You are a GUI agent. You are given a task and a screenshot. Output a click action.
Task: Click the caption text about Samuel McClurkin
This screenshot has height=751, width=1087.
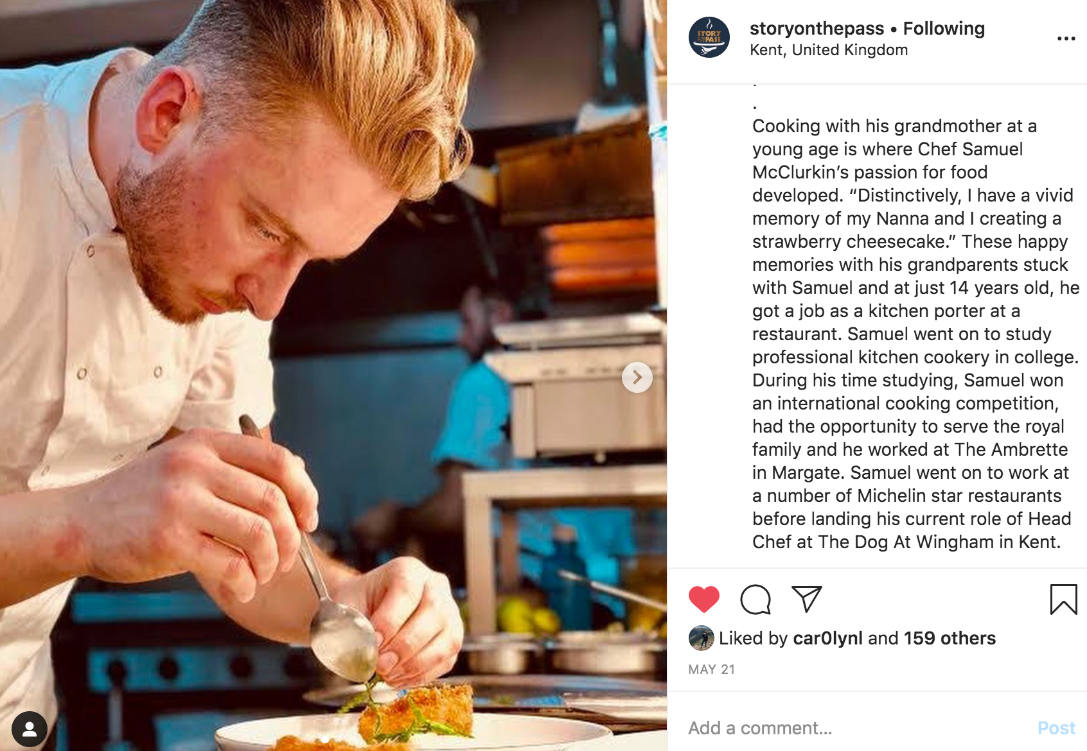(915, 334)
